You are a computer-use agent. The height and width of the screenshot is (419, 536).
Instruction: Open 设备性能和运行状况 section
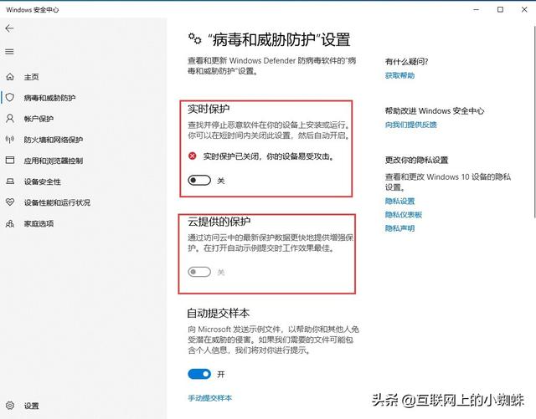pos(57,202)
